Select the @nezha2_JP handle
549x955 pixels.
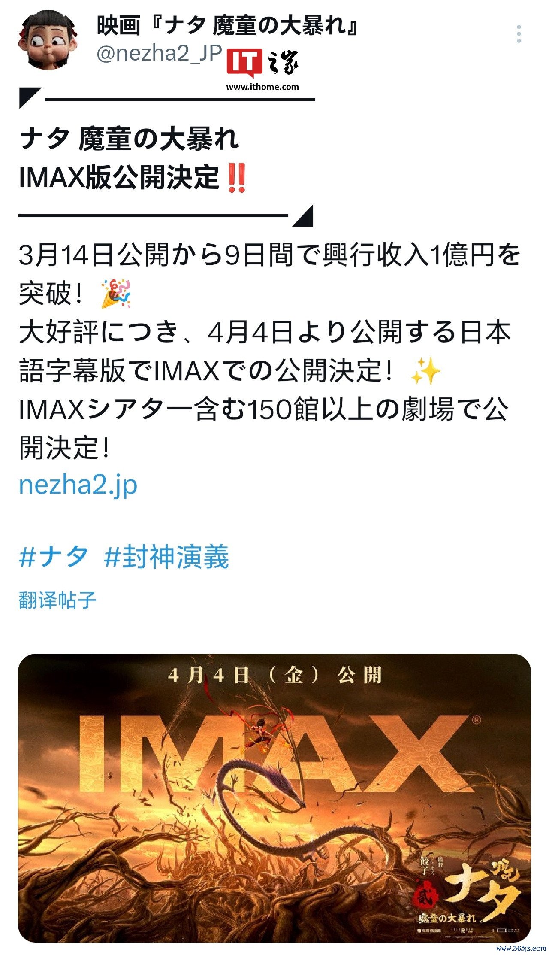pos(160,54)
